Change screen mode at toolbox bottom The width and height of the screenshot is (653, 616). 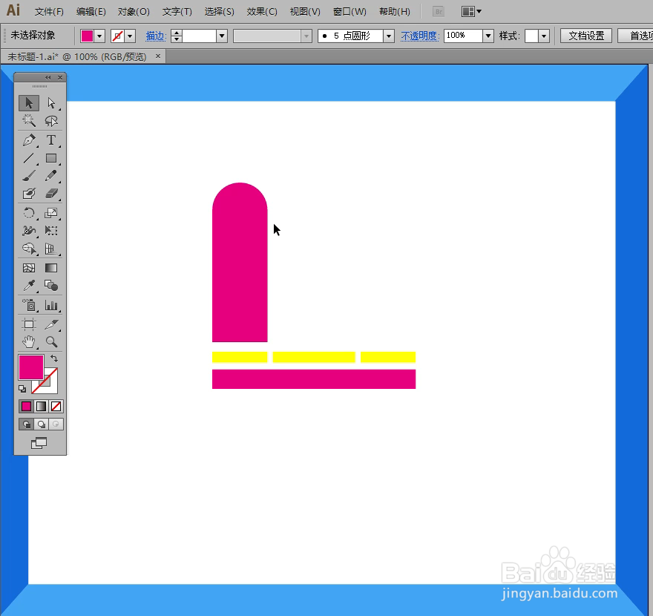pos(39,443)
